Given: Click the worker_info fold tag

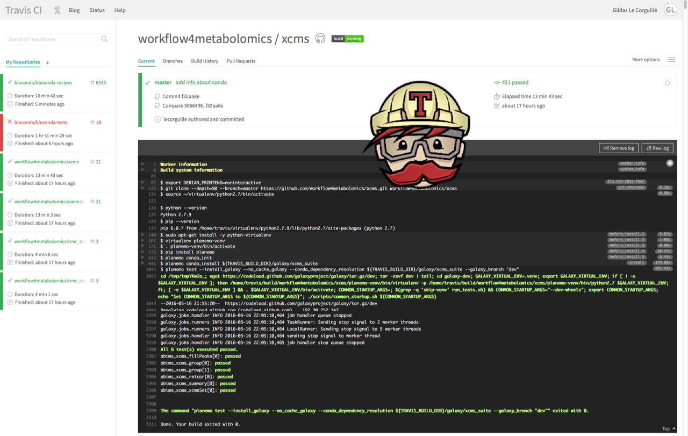Looking at the screenshot, I should click(632, 163).
